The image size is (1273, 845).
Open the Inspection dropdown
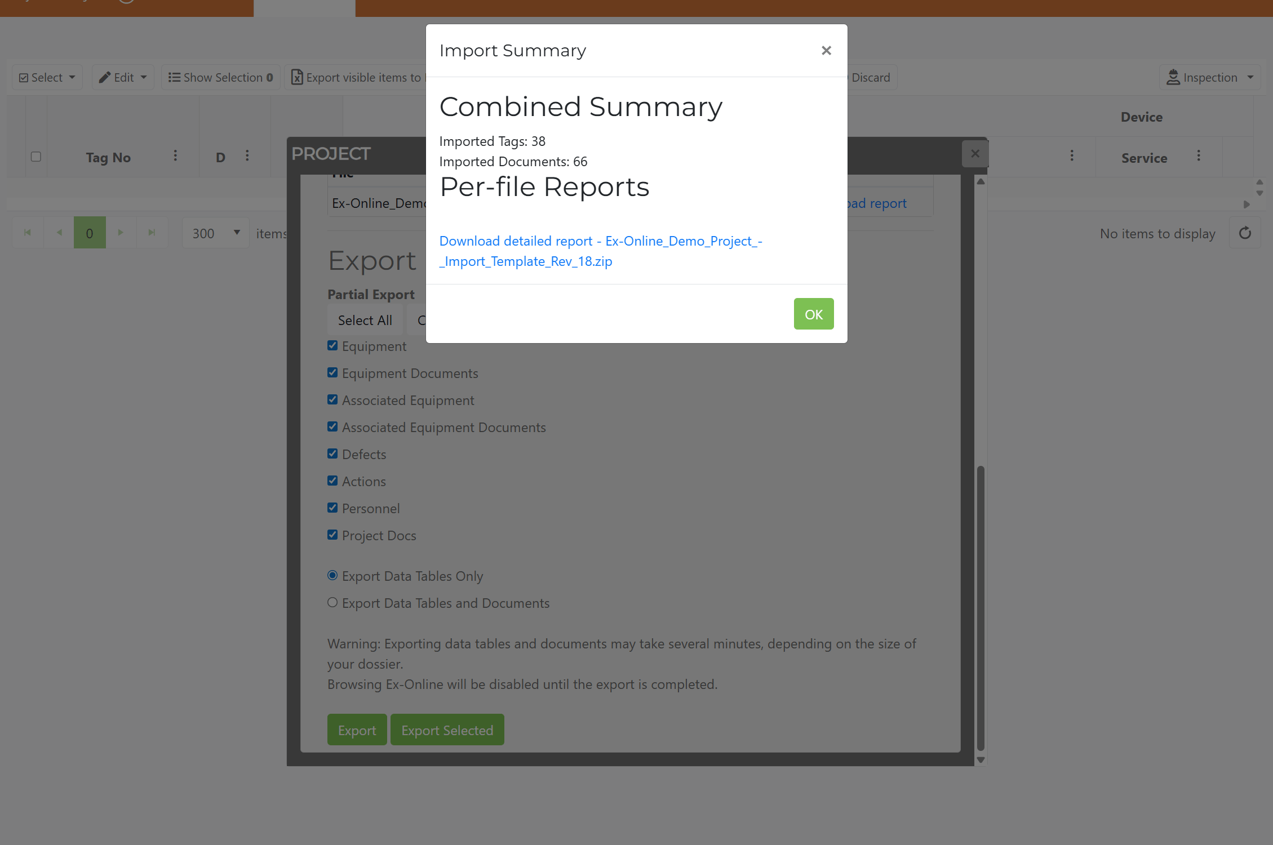1209,77
